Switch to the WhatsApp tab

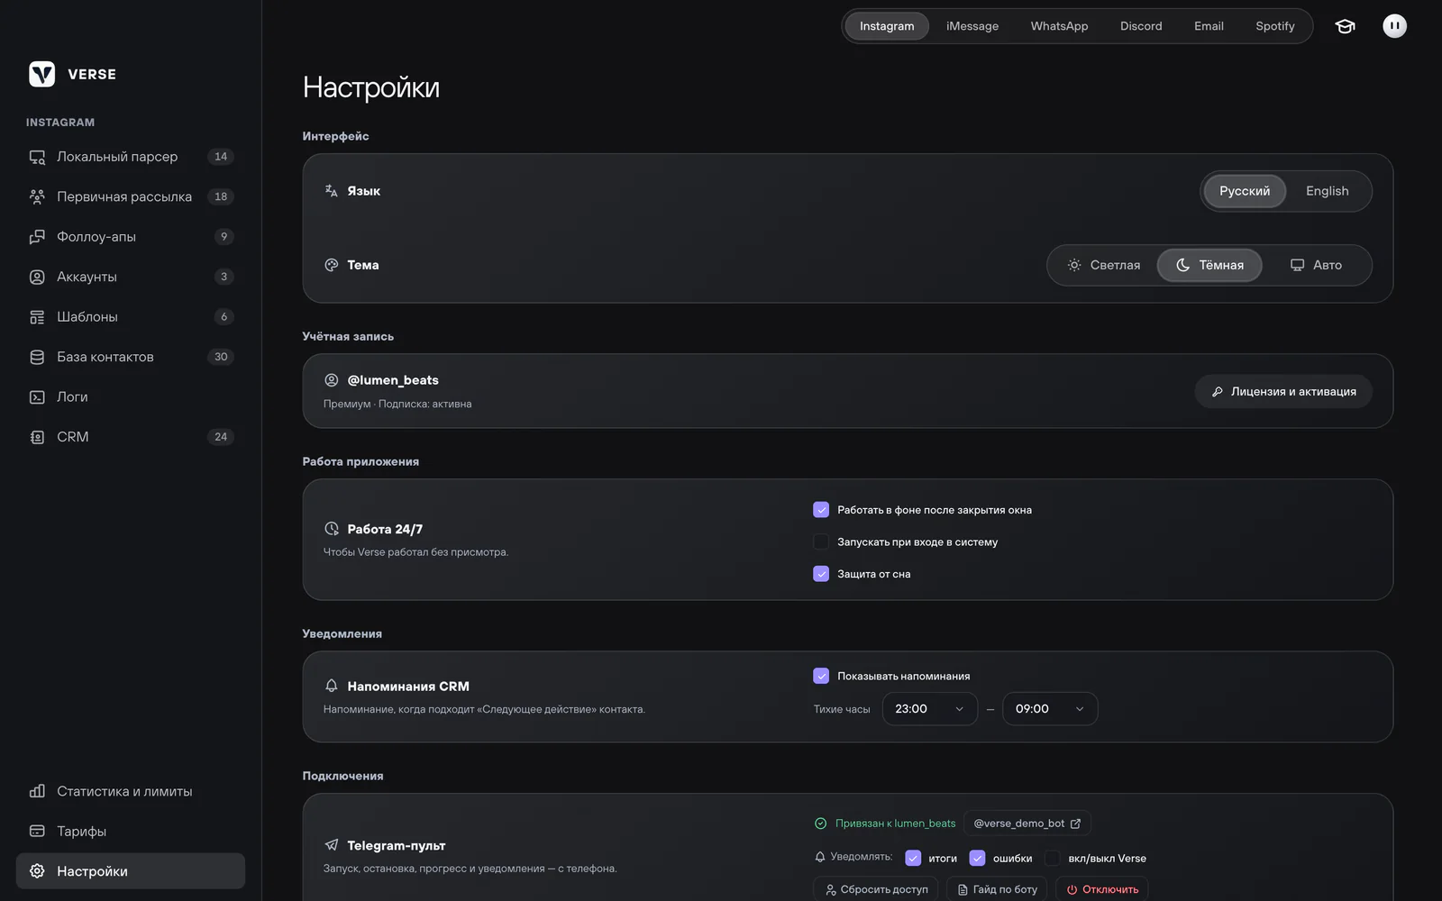[x=1059, y=26]
